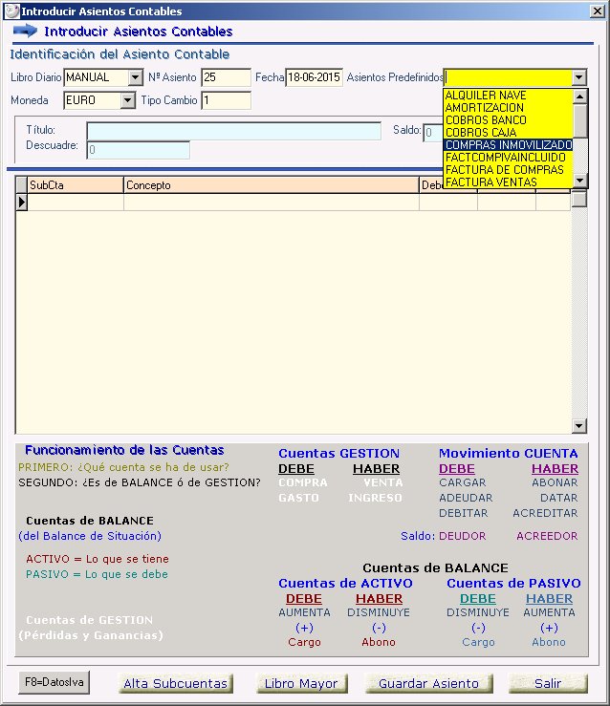The image size is (610, 706).
Task: Click Guardar Asiento to save entry
Action: pos(428,683)
